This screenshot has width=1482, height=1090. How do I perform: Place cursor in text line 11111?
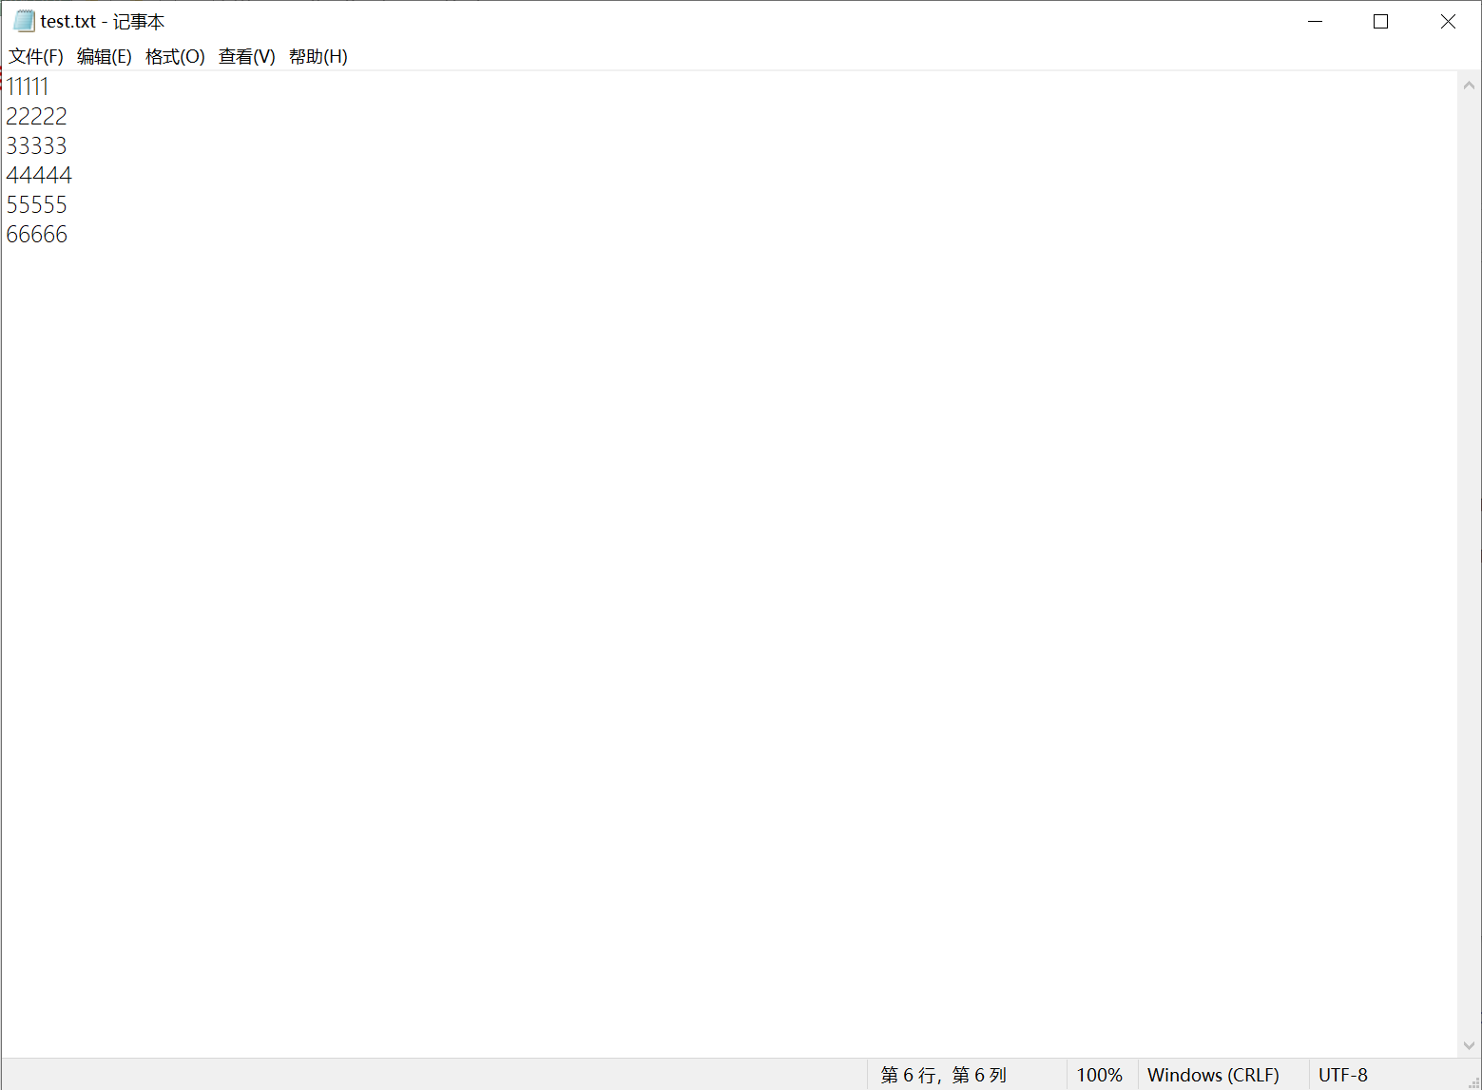coord(28,87)
